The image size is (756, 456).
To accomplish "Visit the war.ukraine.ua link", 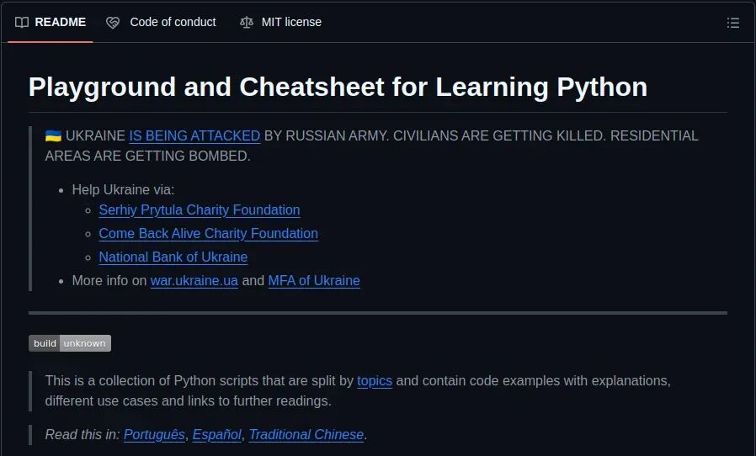I will [x=194, y=280].
